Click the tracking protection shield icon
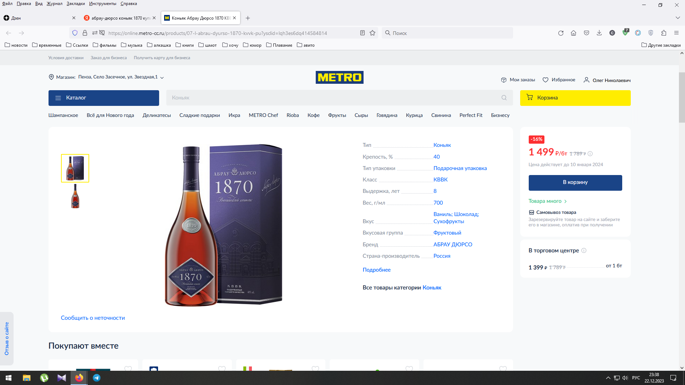Screen dimensions: 685x385 [x=75, y=33]
